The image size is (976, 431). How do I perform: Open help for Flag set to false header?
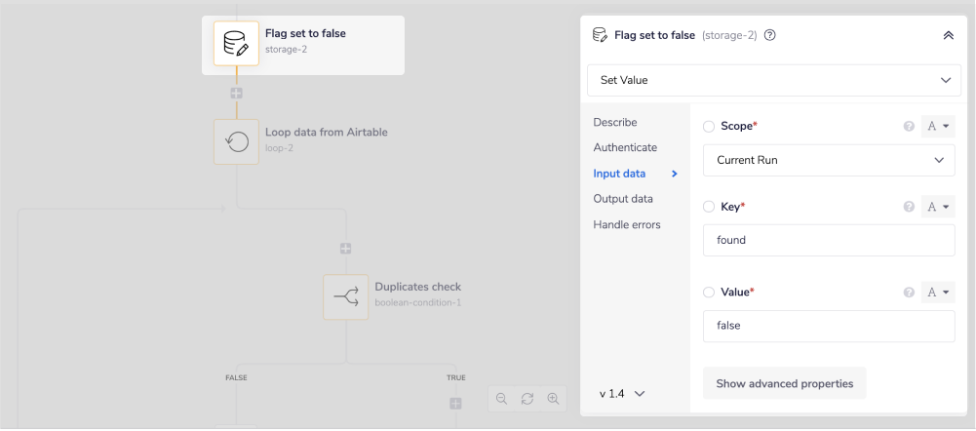770,35
